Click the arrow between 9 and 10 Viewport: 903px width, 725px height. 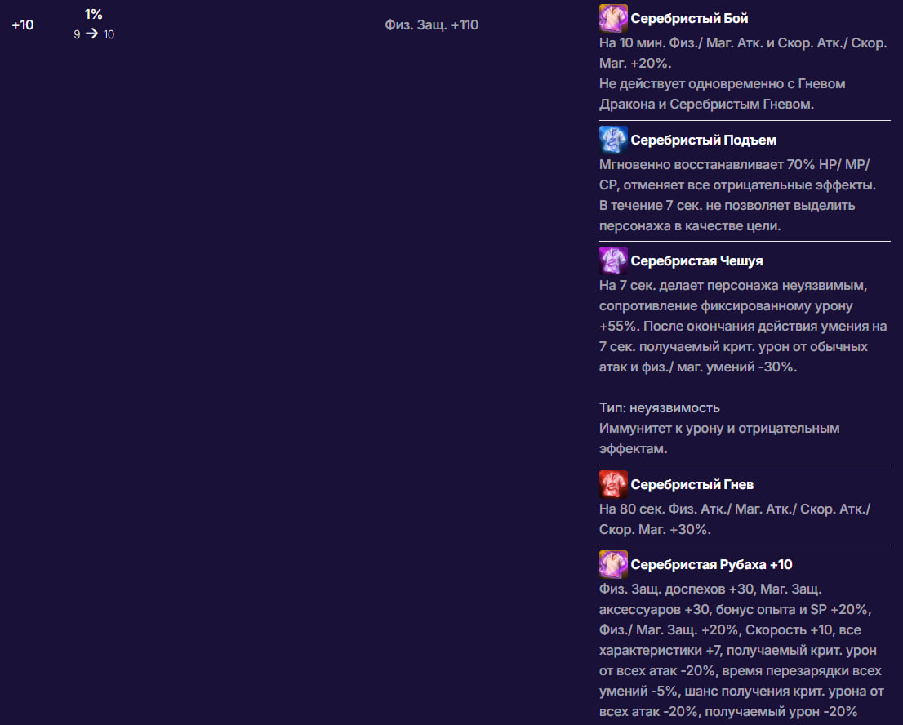[x=92, y=34]
